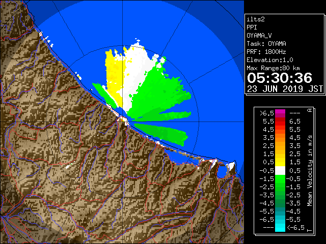Screen dimensions: 326x244
Task: Click the '<-6.5' legend label
Action: click(295, 227)
